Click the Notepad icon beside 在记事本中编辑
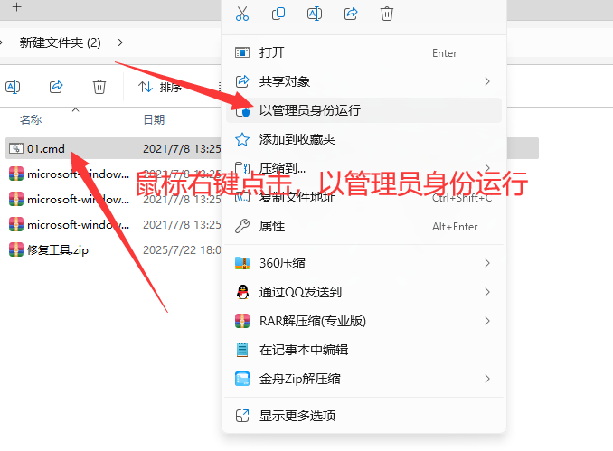This screenshot has width=613, height=451. click(x=242, y=350)
